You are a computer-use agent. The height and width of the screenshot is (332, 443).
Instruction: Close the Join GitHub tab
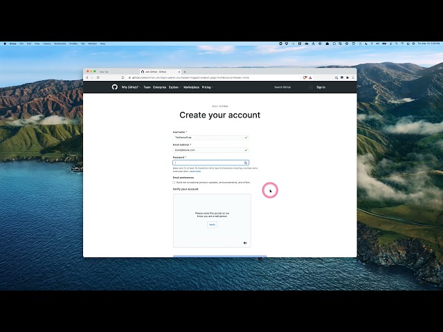pos(179,72)
